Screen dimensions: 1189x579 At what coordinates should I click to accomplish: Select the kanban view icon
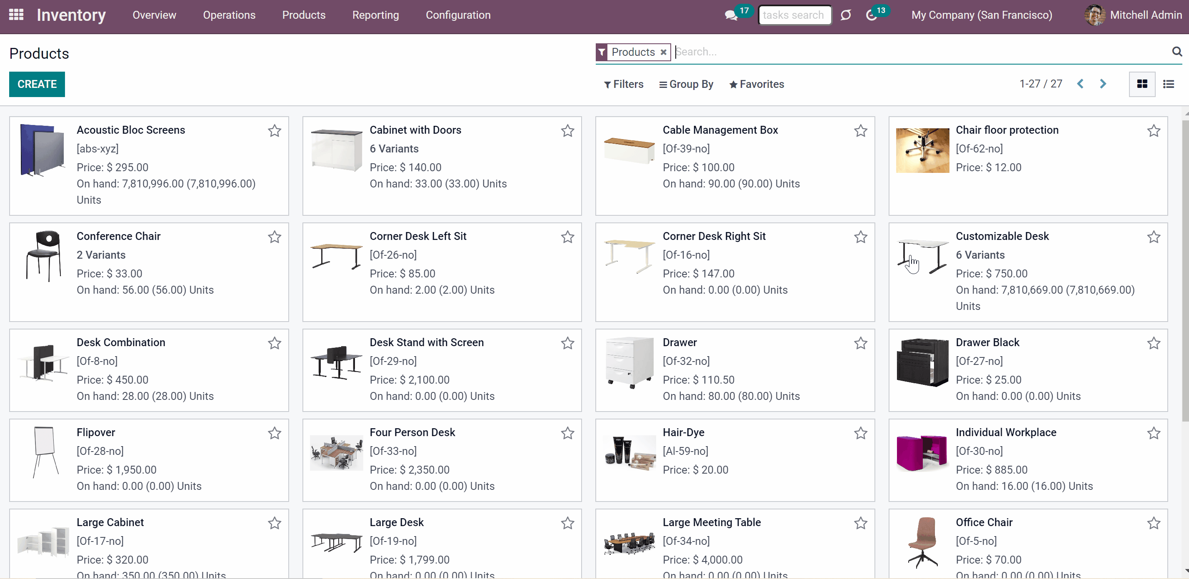click(1142, 84)
